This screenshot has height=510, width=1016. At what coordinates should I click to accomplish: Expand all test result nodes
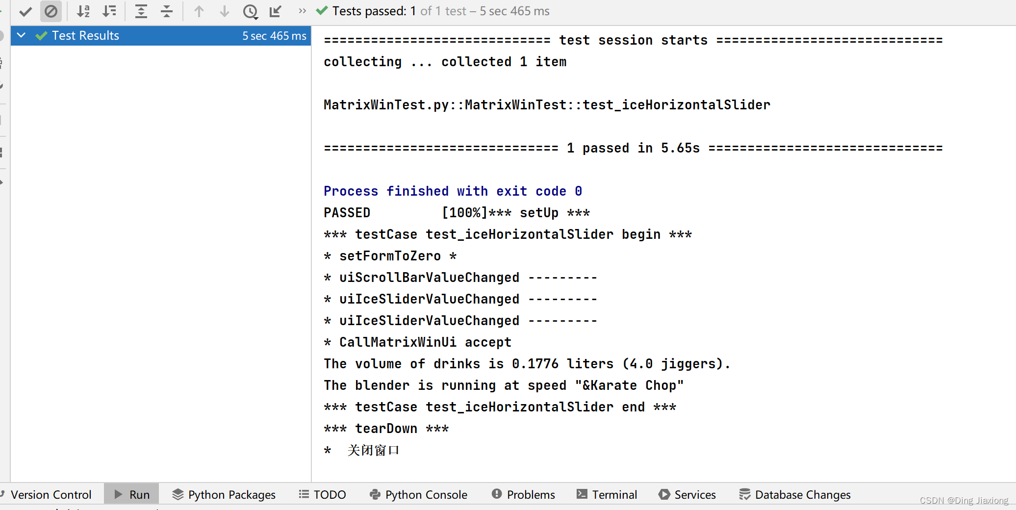(141, 11)
